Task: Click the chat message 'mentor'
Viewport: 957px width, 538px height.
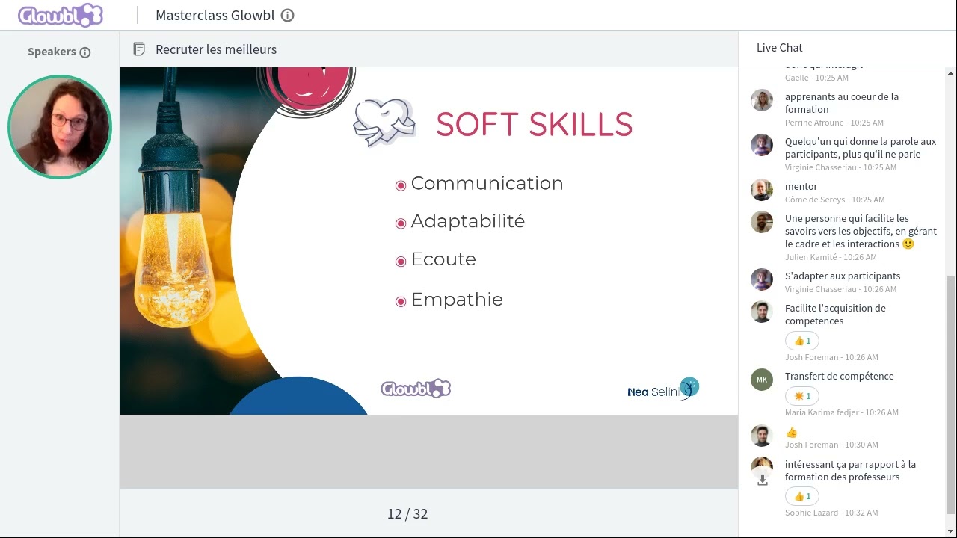Action: [801, 187]
